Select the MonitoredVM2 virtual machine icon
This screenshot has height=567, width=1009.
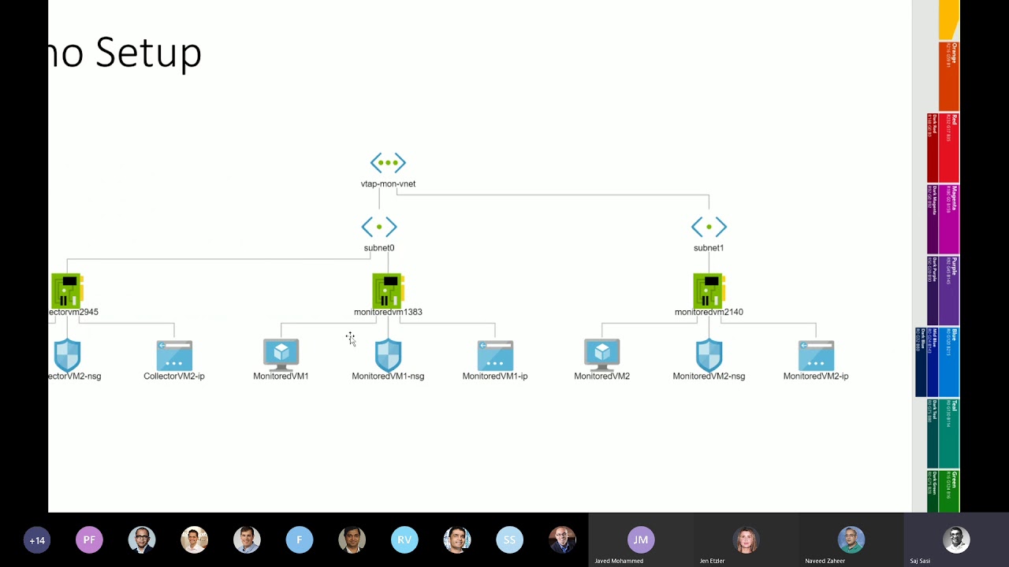click(x=601, y=354)
